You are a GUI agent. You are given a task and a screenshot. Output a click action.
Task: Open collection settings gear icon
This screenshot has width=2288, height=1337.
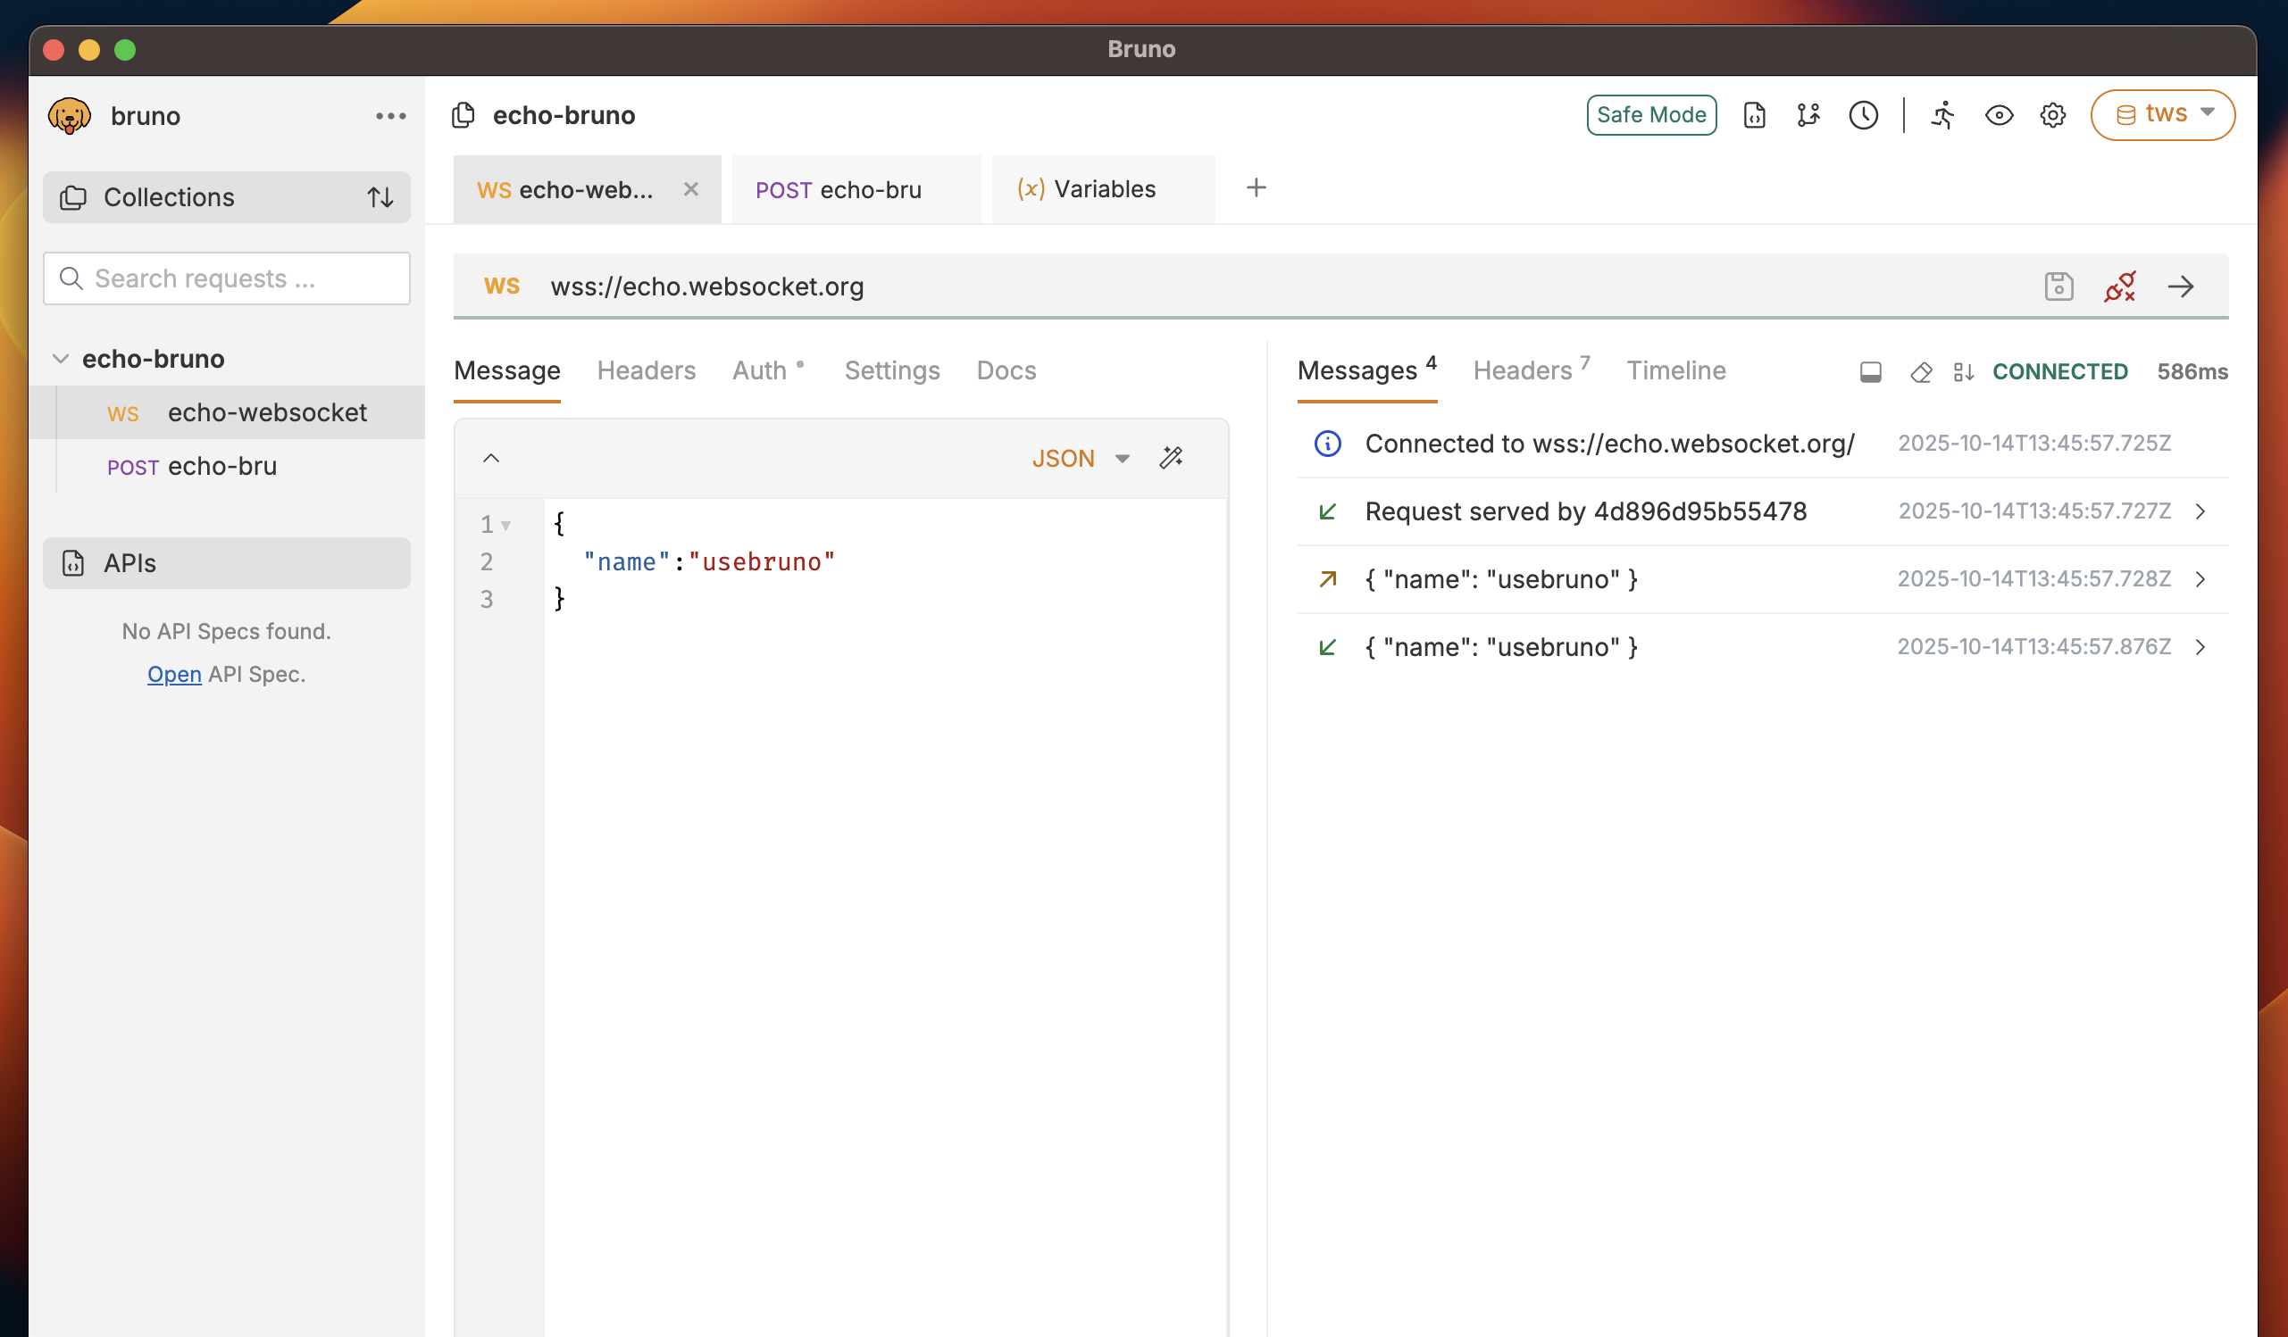click(x=2052, y=115)
